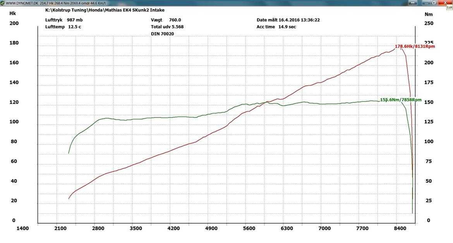Viewport: 453px width, 243px height.
Task: Click the Vægt 760.0 value
Action: pos(166,20)
